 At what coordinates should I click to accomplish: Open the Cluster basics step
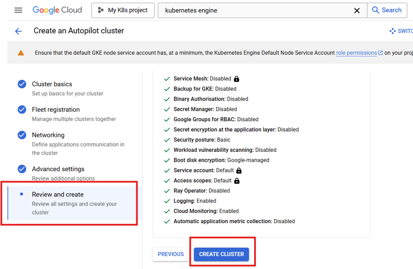[x=67, y=89]
